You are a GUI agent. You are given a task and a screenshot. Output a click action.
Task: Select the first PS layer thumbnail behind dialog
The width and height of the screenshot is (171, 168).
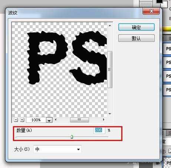167,49
